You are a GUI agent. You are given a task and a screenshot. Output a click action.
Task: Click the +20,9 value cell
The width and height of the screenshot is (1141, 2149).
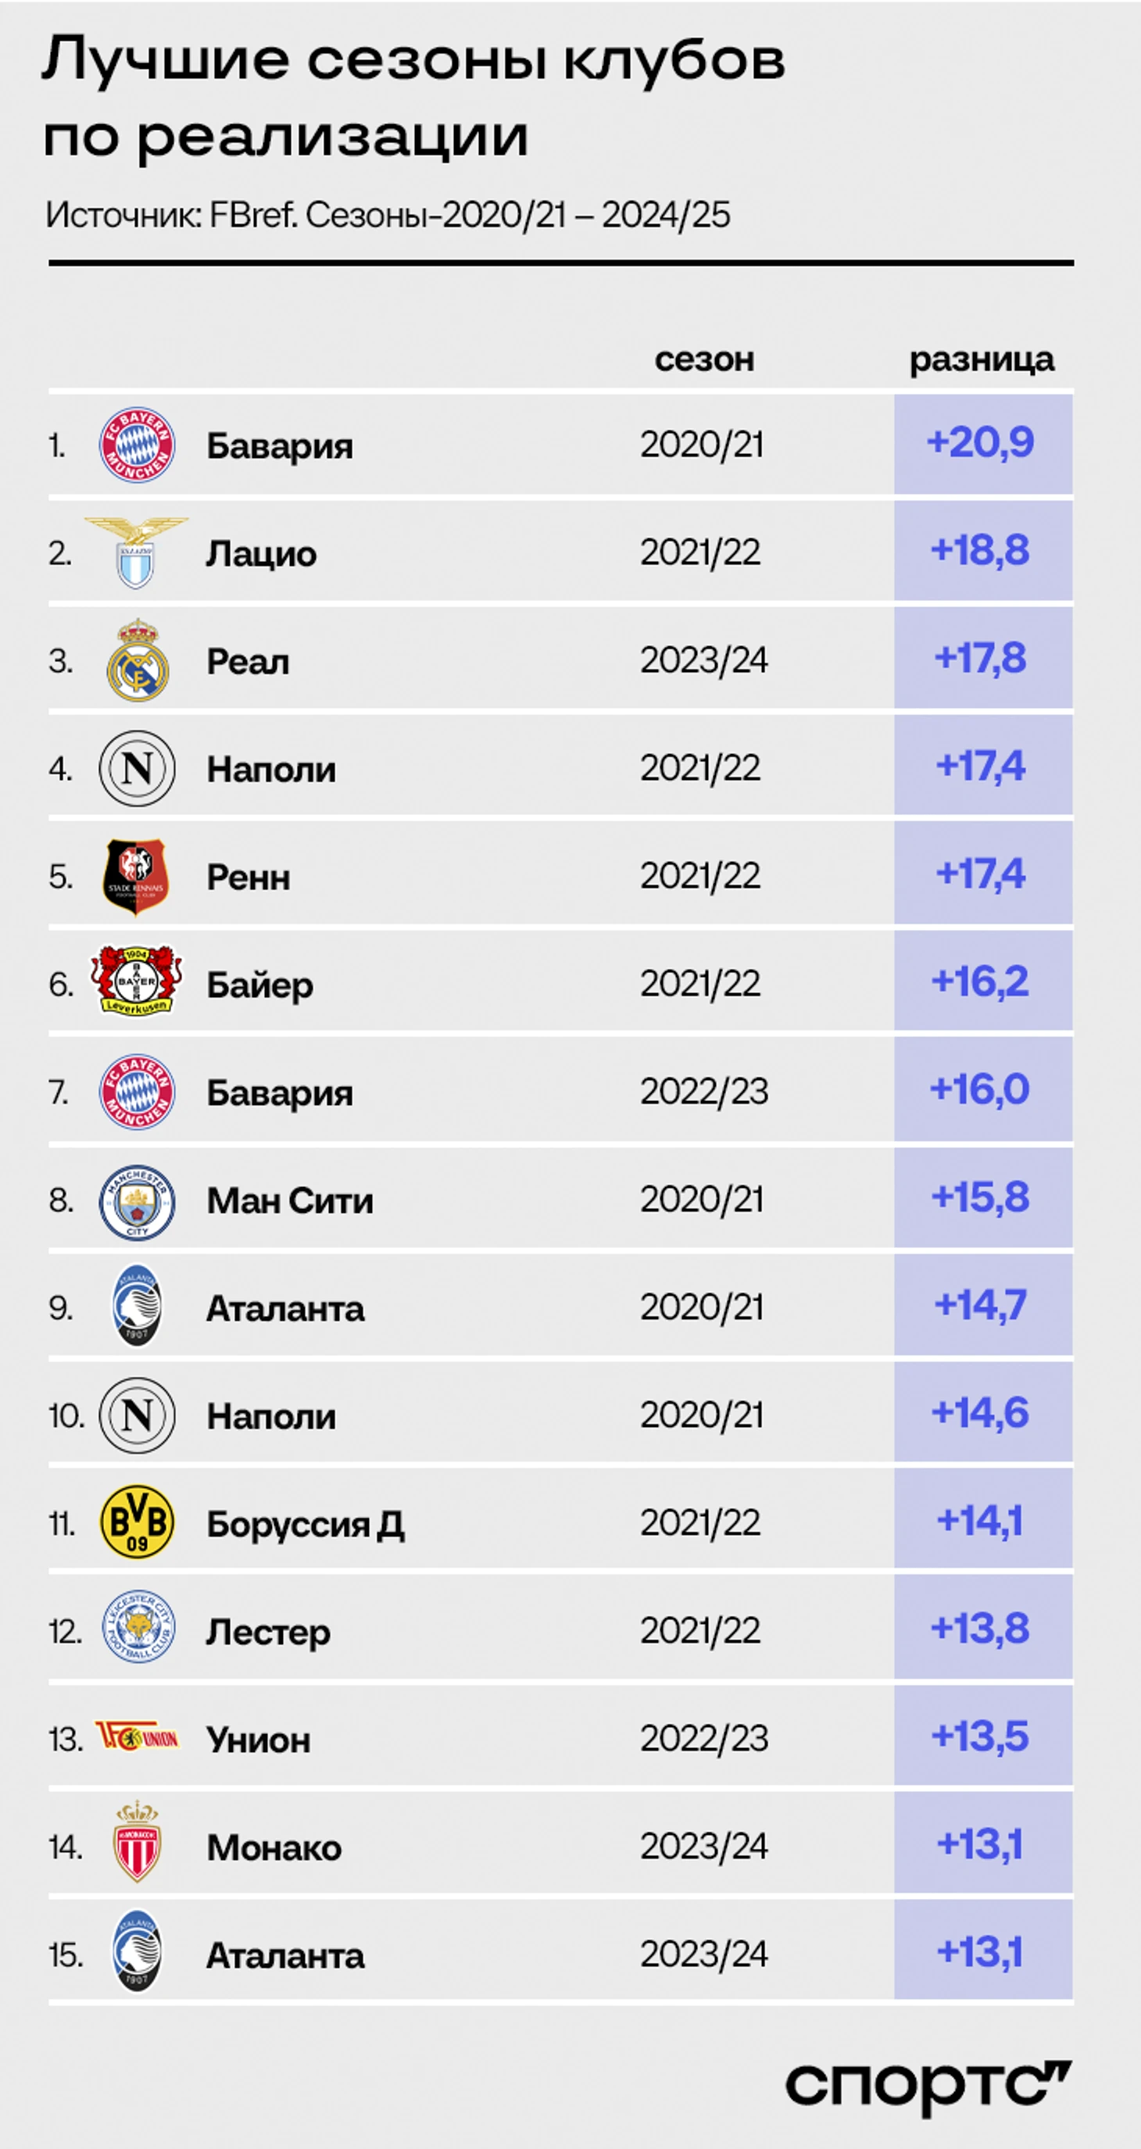(x=982, y=443)
